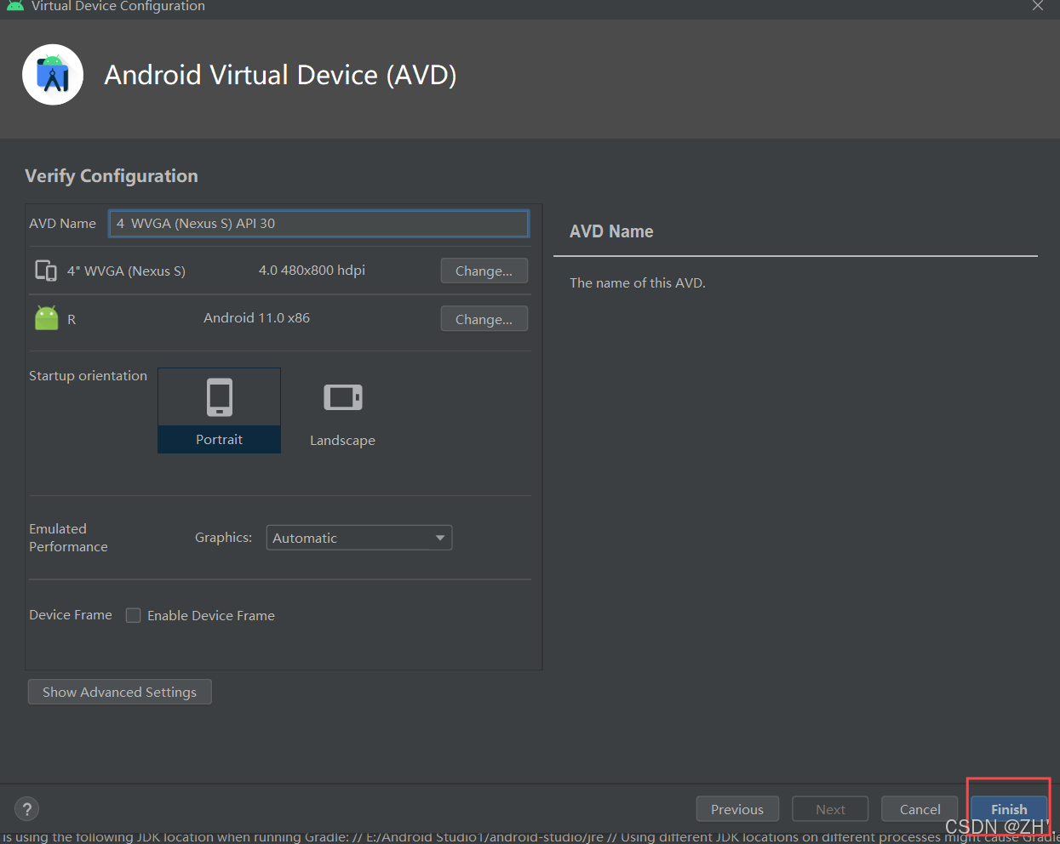Viewport: 1060px width, 844px height.
Task: Click the 'Startup orientation' label
Action: [x=88, y=375]
